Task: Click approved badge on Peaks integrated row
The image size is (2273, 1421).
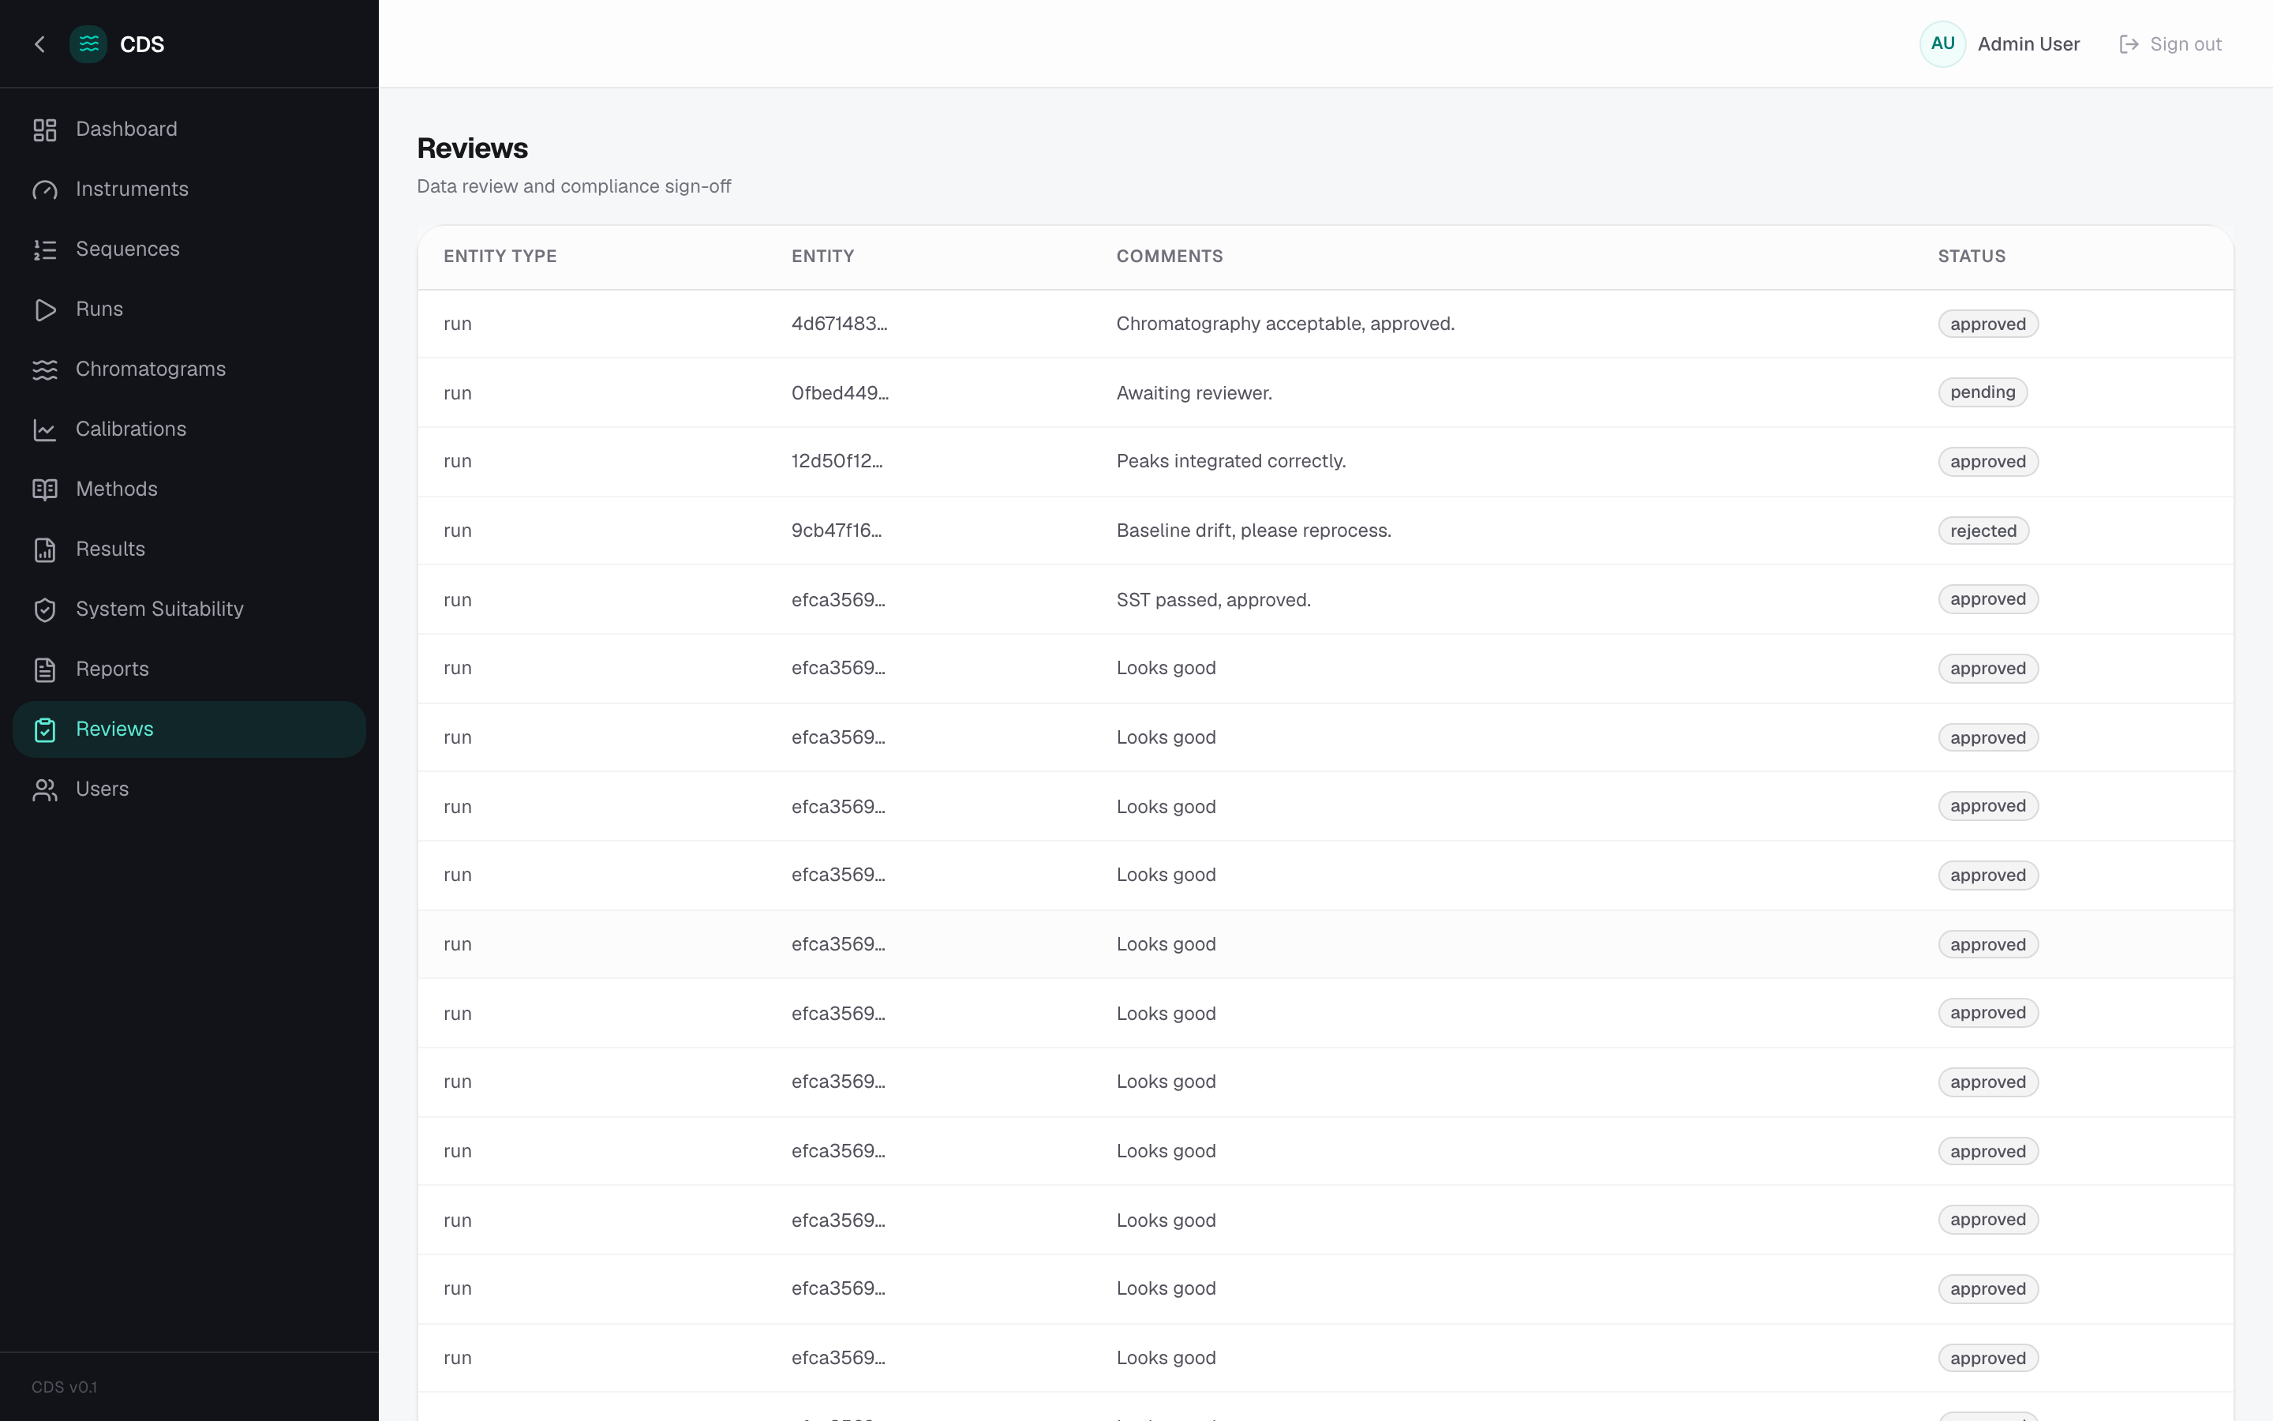Action: click(1987, 462)
